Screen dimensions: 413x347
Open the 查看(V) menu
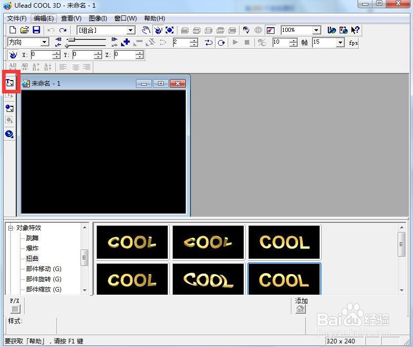pos(71,18)
